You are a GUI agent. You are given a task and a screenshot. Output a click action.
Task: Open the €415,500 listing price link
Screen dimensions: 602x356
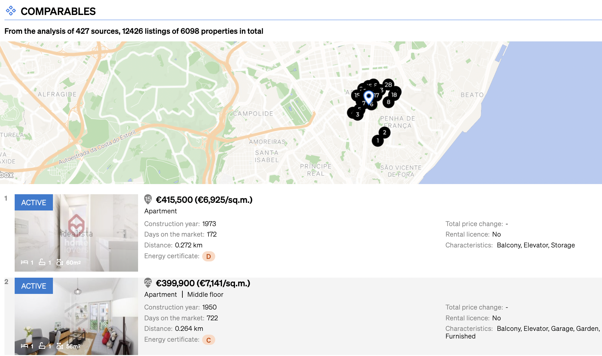pos(203,200)
